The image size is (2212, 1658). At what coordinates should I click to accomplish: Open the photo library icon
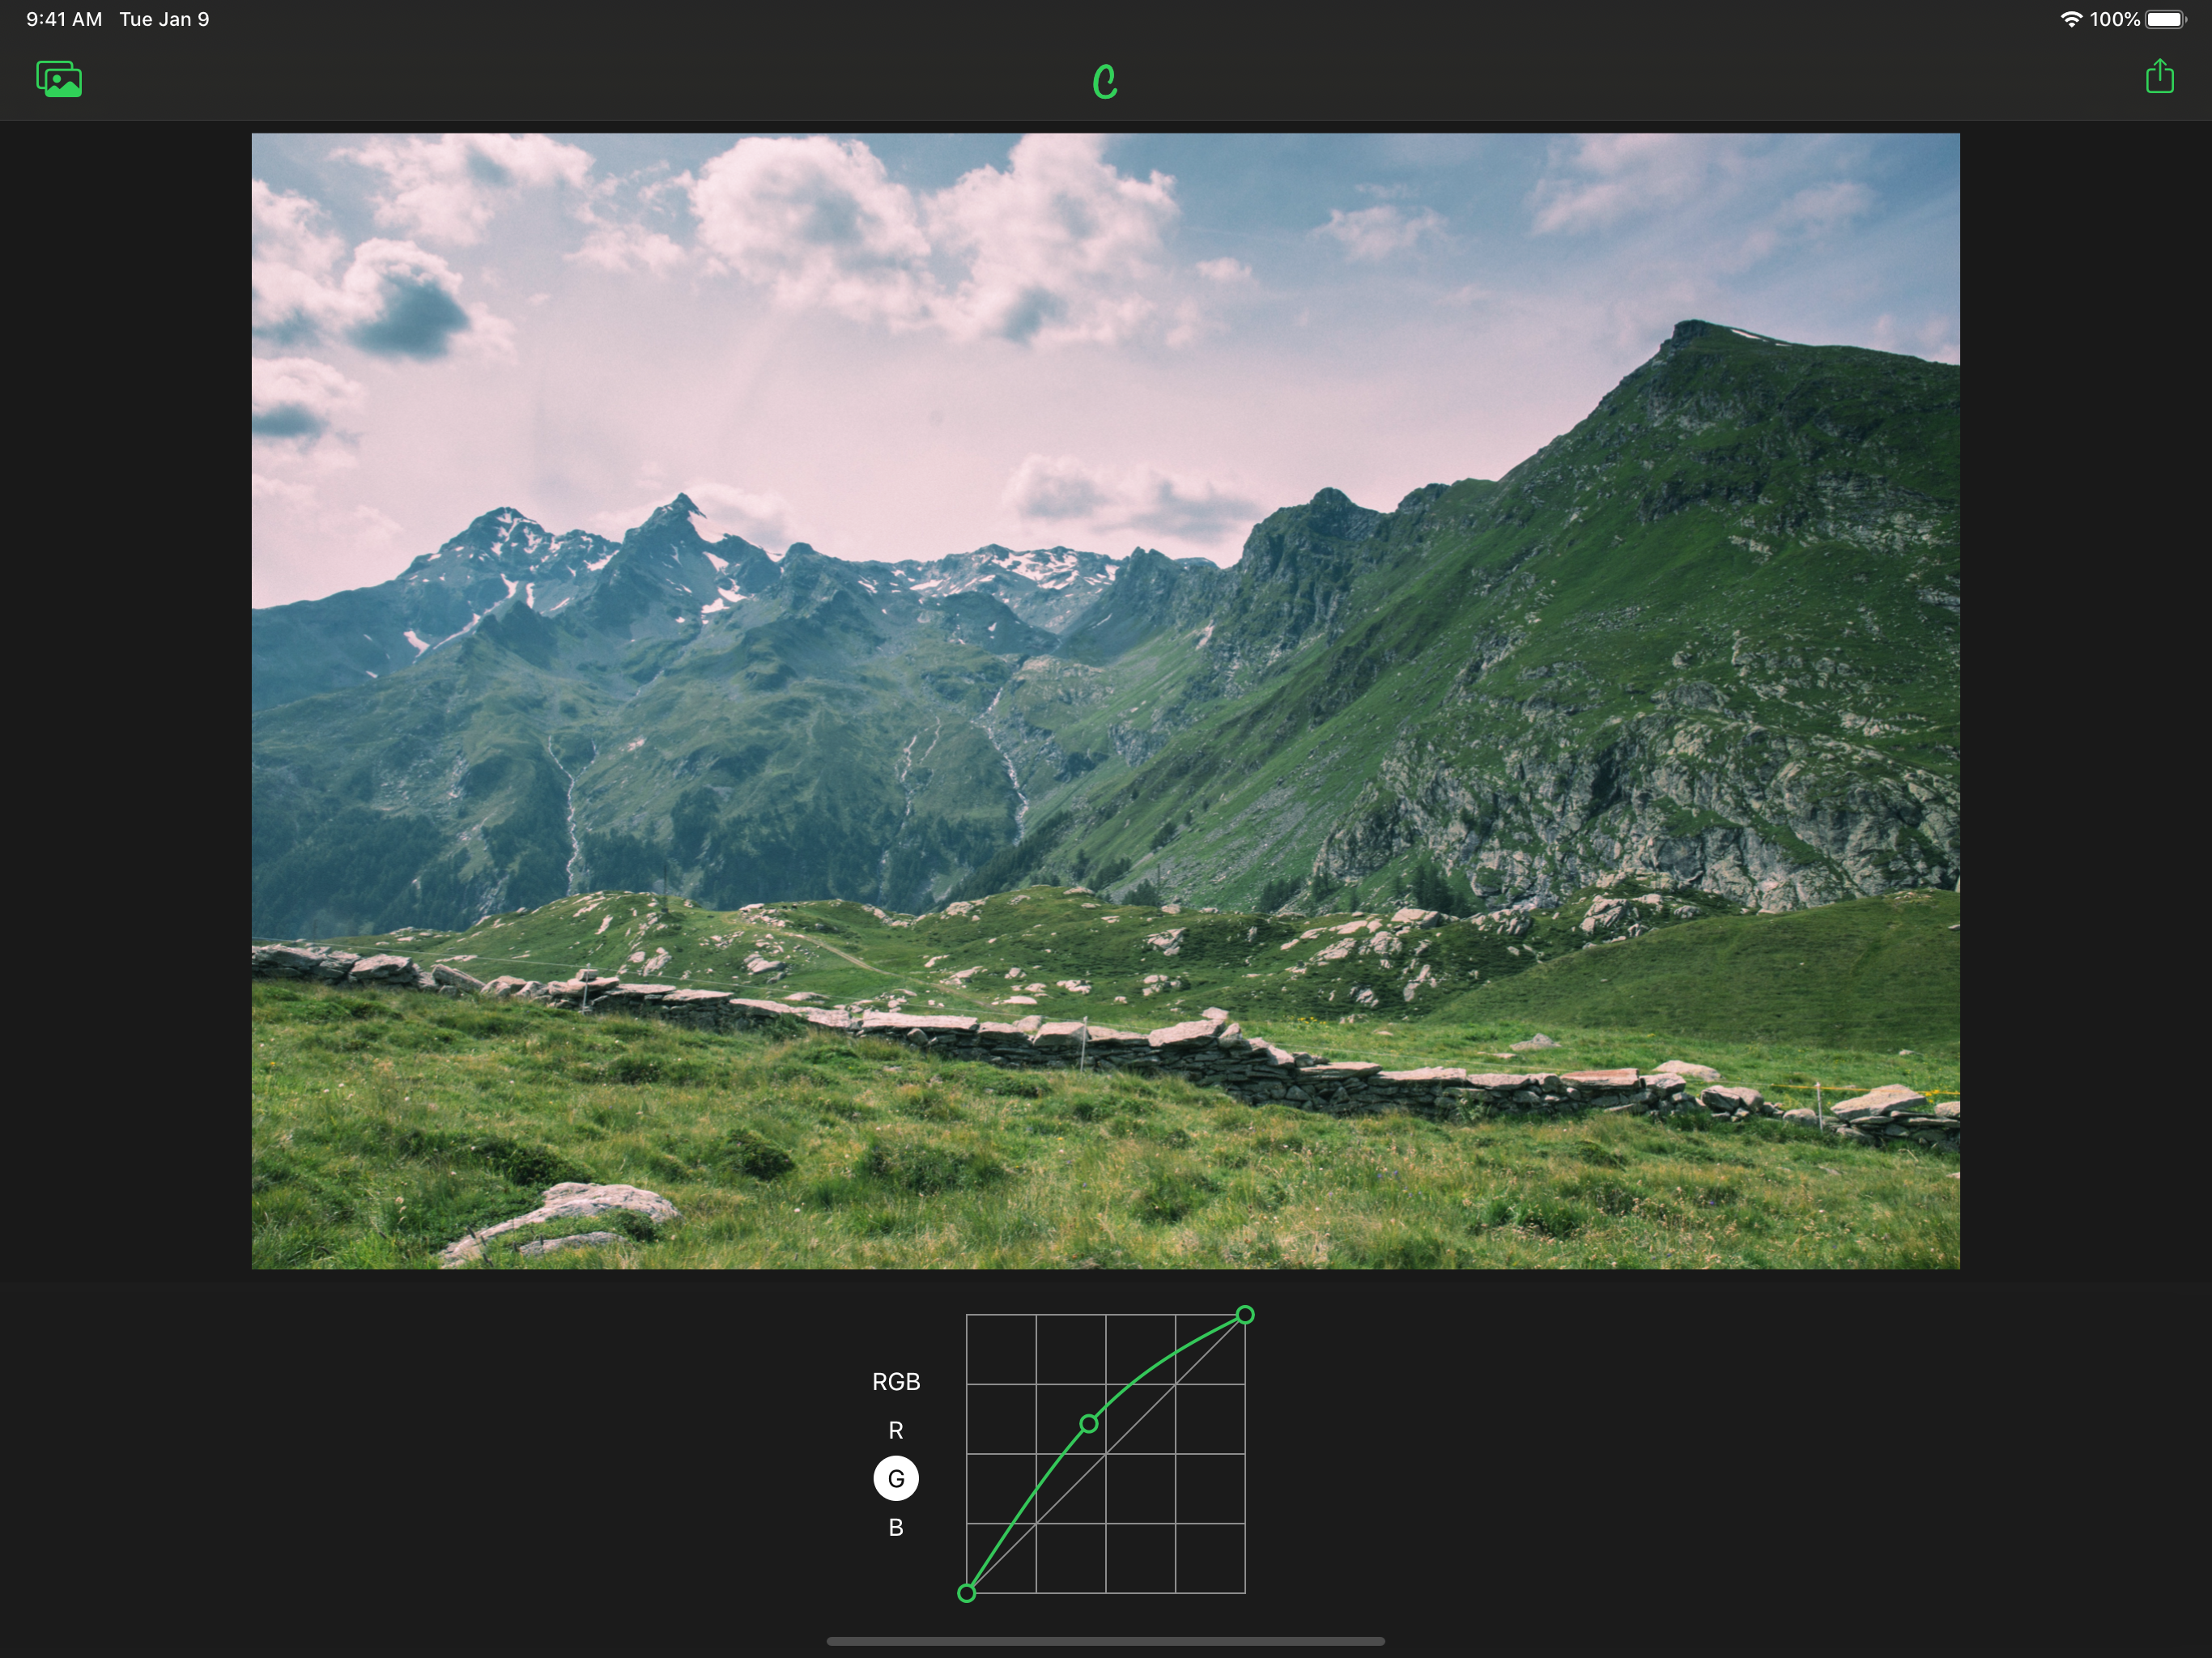tap(59, 79)
